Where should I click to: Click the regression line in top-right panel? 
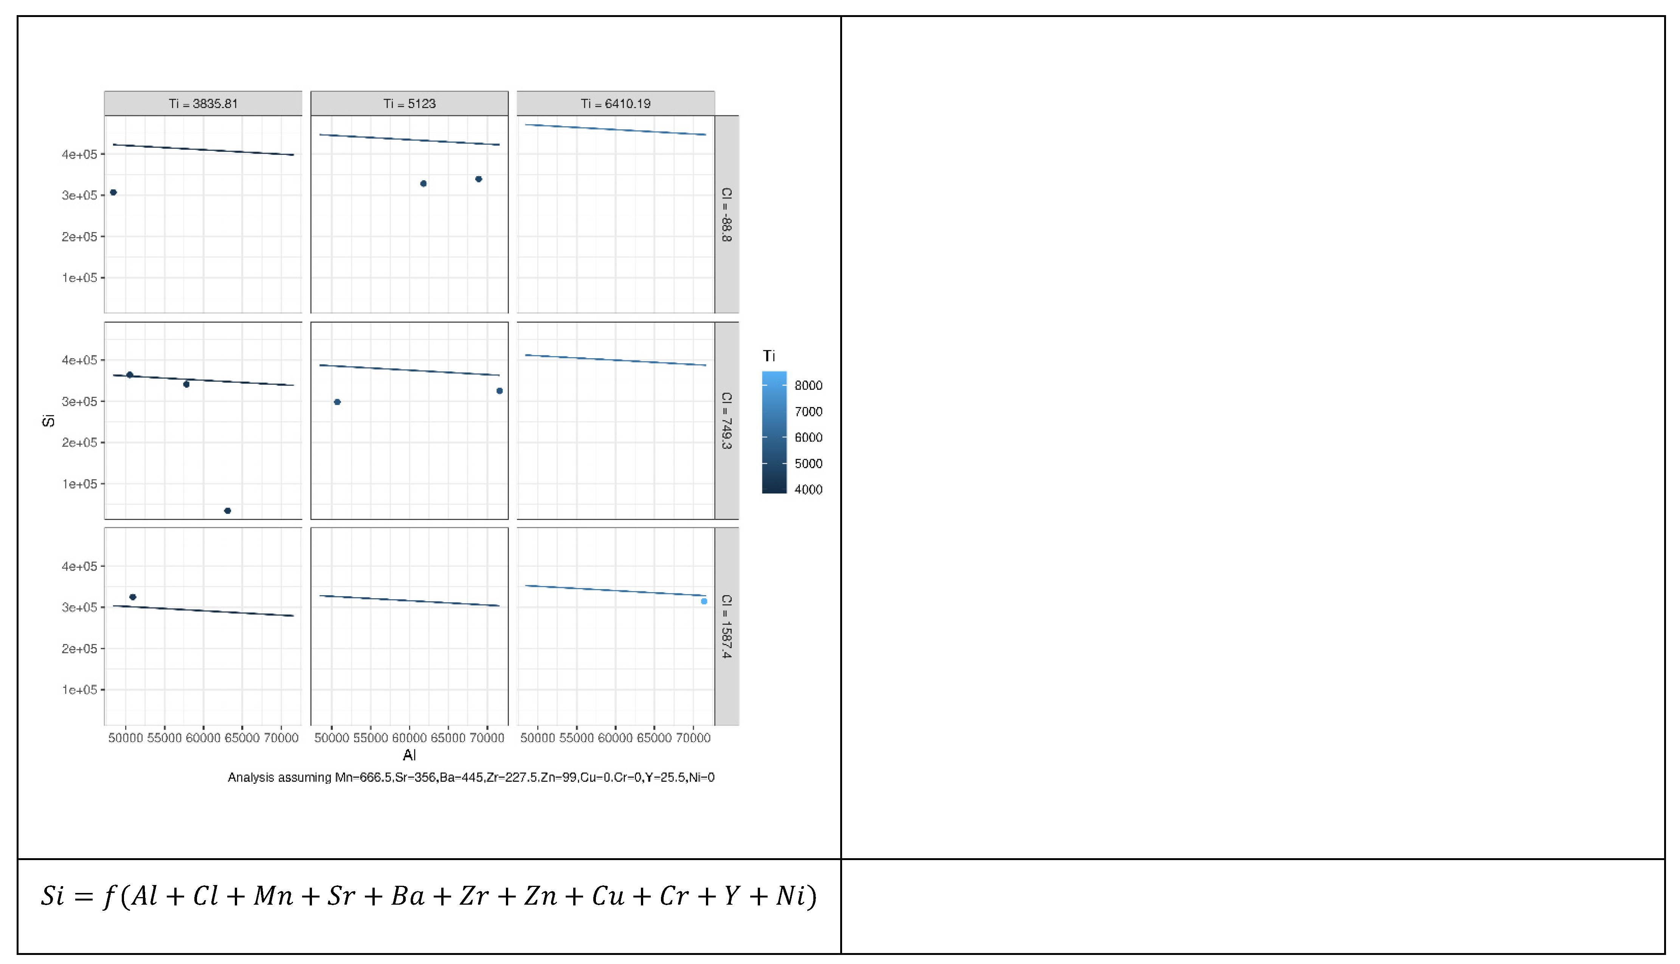coord(616,130)
